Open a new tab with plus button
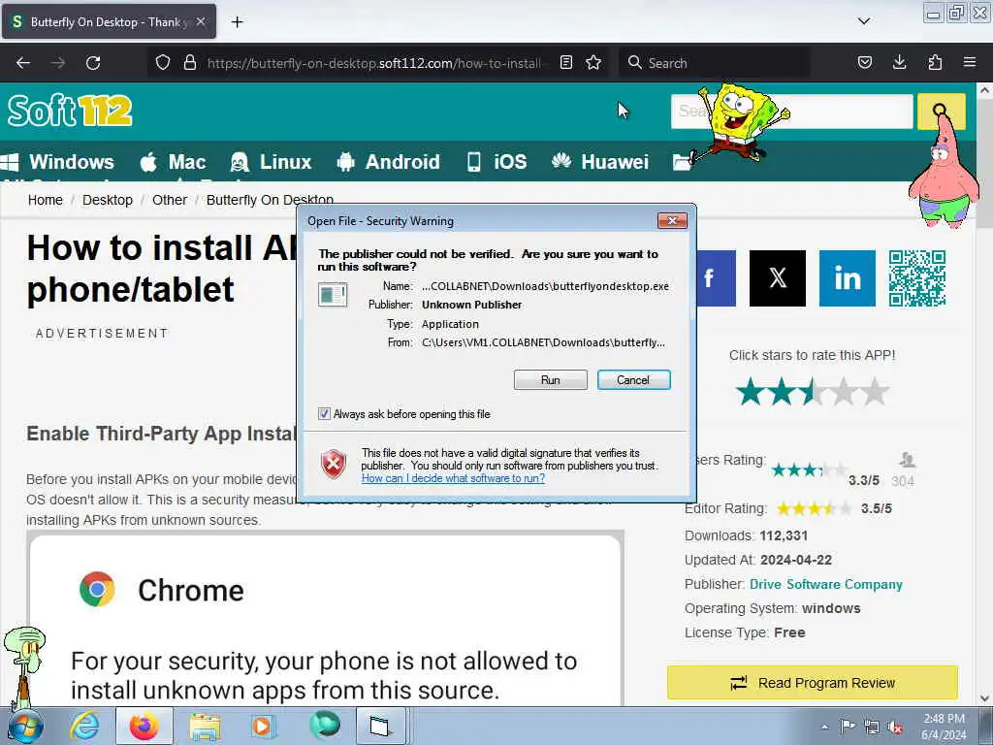This screenshot has height=745, width=993. 237,22
